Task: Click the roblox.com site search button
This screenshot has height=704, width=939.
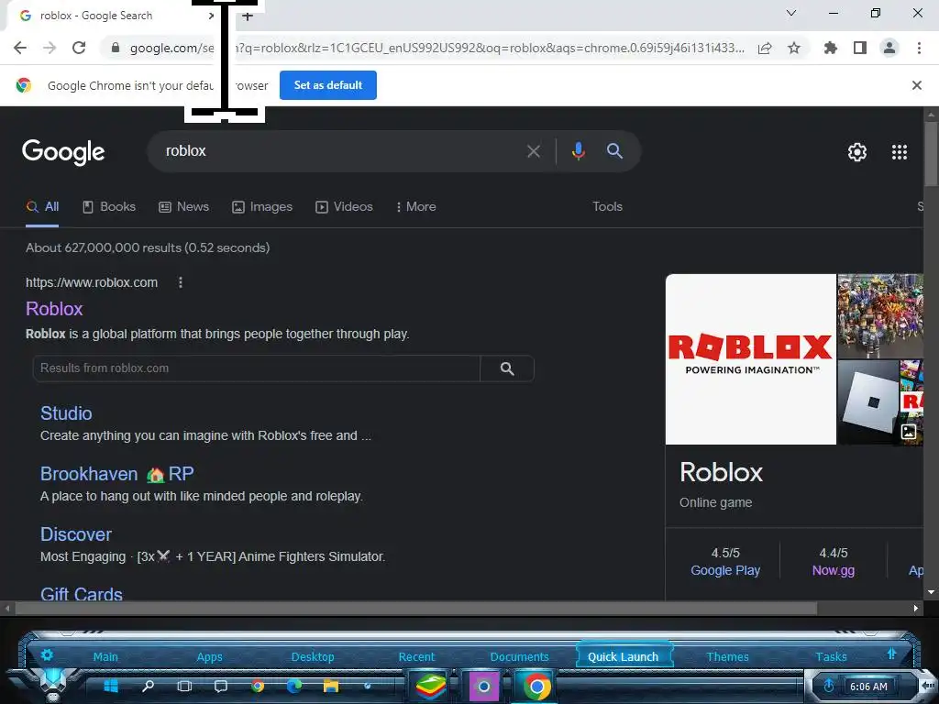Action: pos(507,368)
